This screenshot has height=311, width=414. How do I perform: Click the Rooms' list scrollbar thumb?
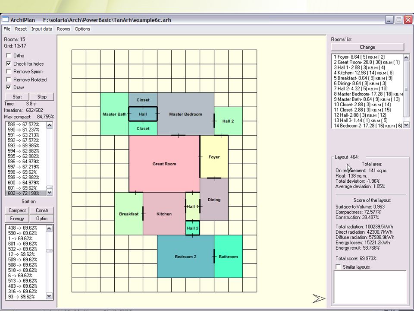[x=406, y=89]
